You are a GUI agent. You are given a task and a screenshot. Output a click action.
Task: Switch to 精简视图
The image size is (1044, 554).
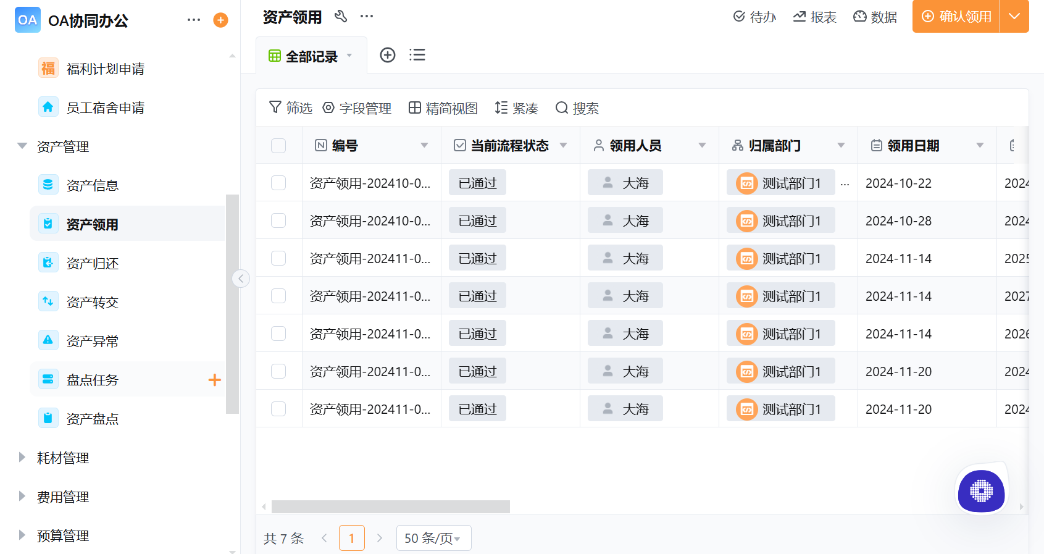click(x=443, y=108)
